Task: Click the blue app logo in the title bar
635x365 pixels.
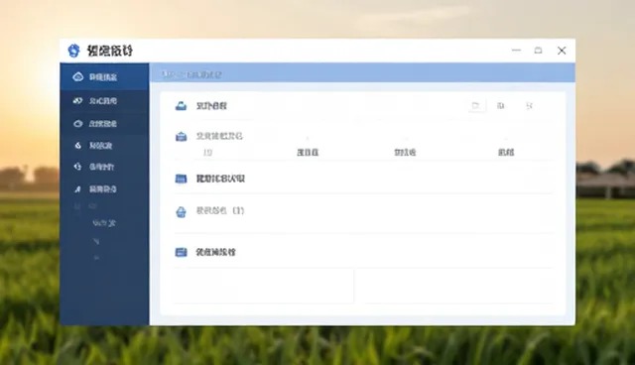Action: tap(73, 51)
